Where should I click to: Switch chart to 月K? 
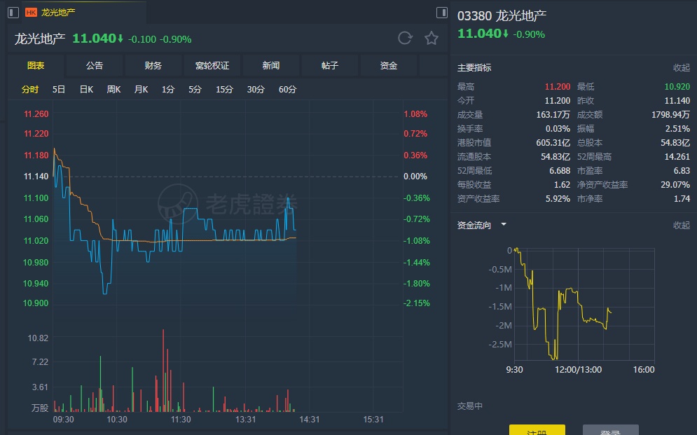point(141,90)
